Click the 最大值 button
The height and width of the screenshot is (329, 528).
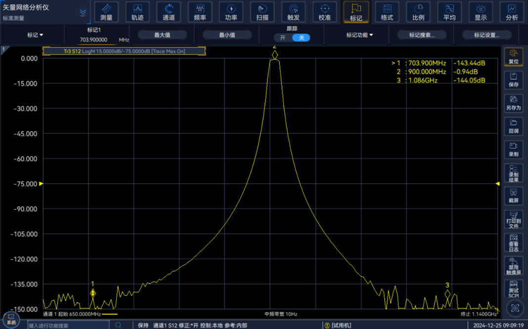click(x=162, y=35)
